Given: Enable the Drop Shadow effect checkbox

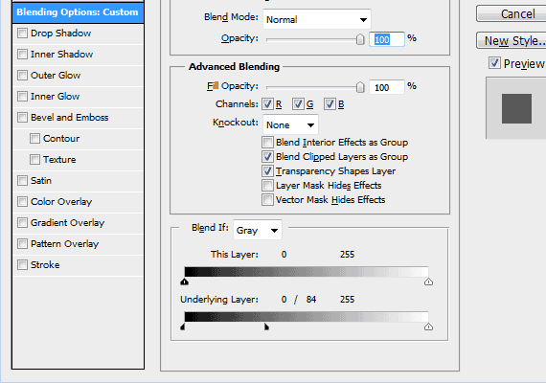Looking at the screenshot, I should tap(22, 34).
